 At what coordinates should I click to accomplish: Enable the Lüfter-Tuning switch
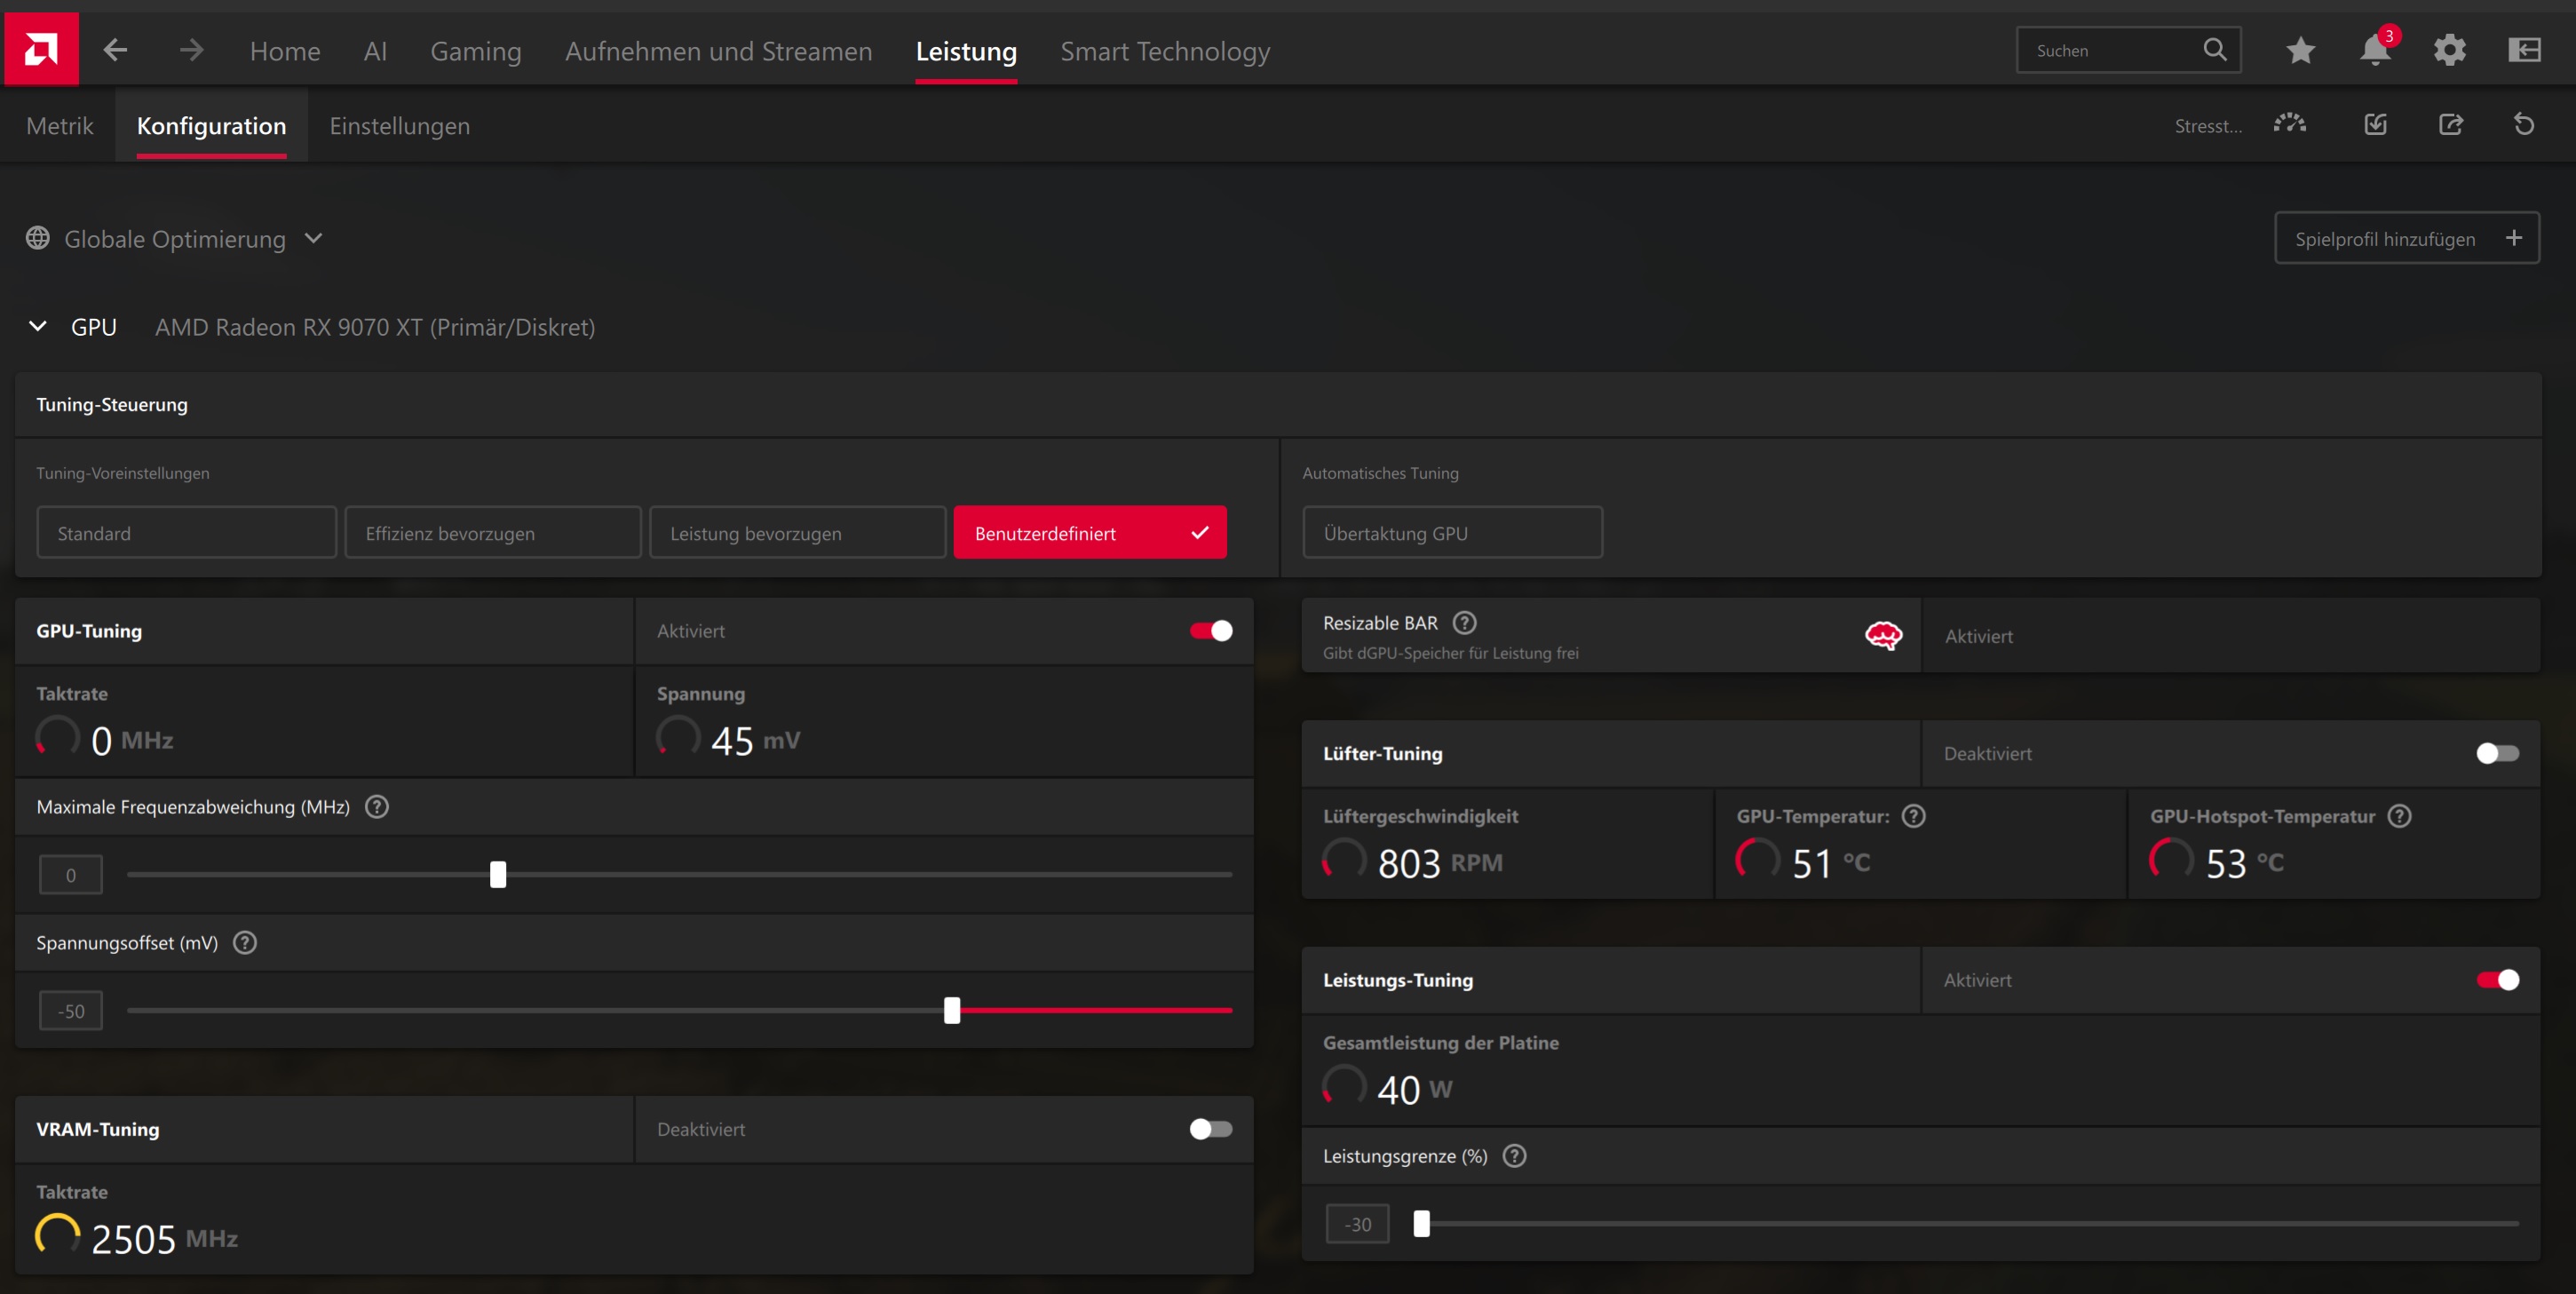point(2497,753)
